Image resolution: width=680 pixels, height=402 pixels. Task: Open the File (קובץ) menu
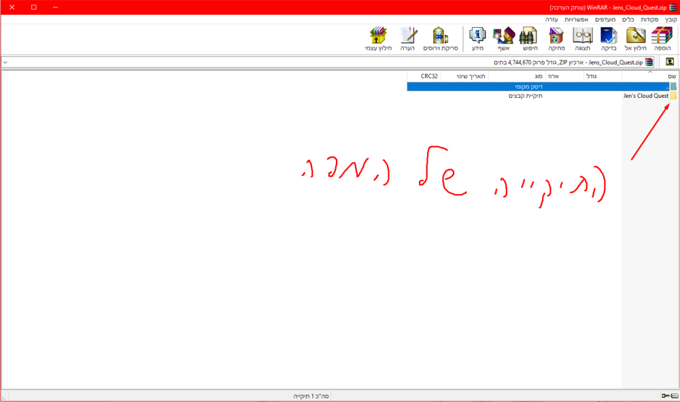click(x=670, y=20)
